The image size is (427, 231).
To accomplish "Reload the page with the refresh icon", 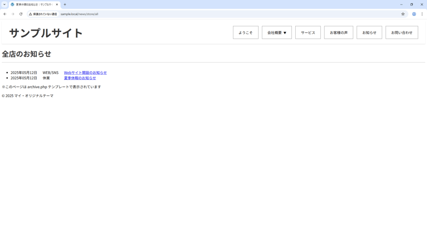I will tap(21, 14).
